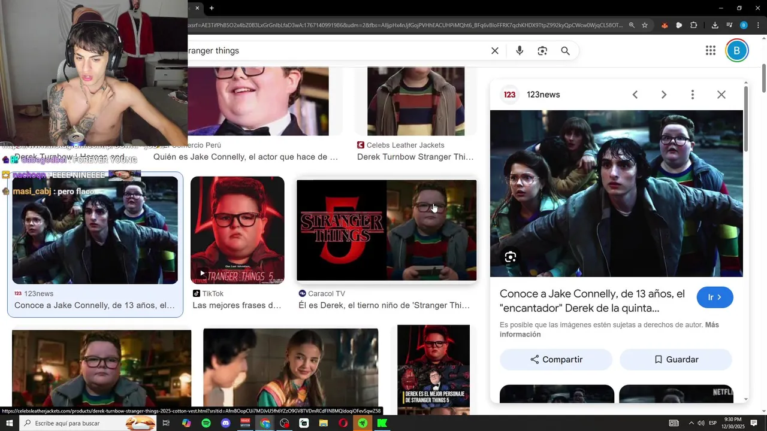Screen dimensions: 767x431
Task: Open the preview title Conoce a Jake Connelly
Action: click(592, 301)
